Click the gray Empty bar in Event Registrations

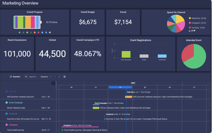pos(144,56)
